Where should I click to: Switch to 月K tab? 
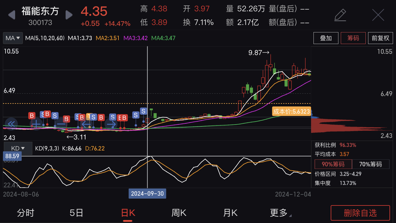[x=230, y=213]
